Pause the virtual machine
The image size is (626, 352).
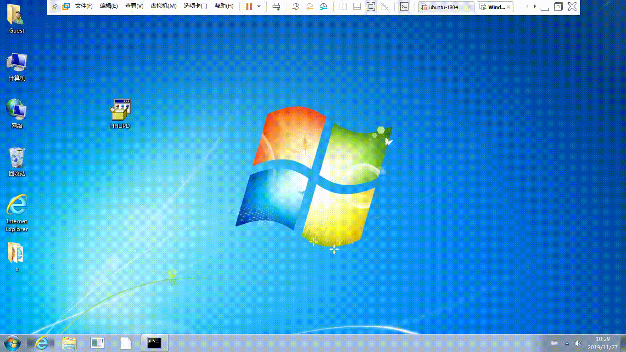(249, 6)
